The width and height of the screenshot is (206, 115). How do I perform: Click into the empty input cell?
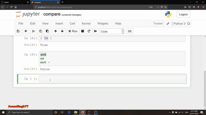(x=112, y=79)
